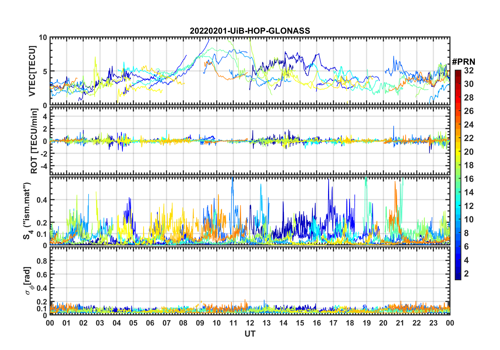500x350 pixels.
Task: Click the cyan colorbar segment near 12
Action: click(x=458, y=206)
